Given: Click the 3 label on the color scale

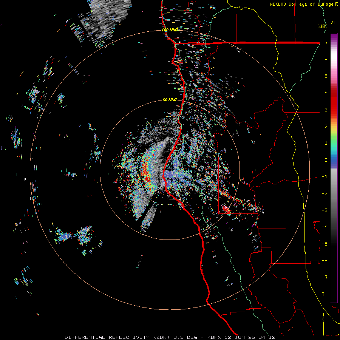Looking at the screenshot, I should (326, 110).
